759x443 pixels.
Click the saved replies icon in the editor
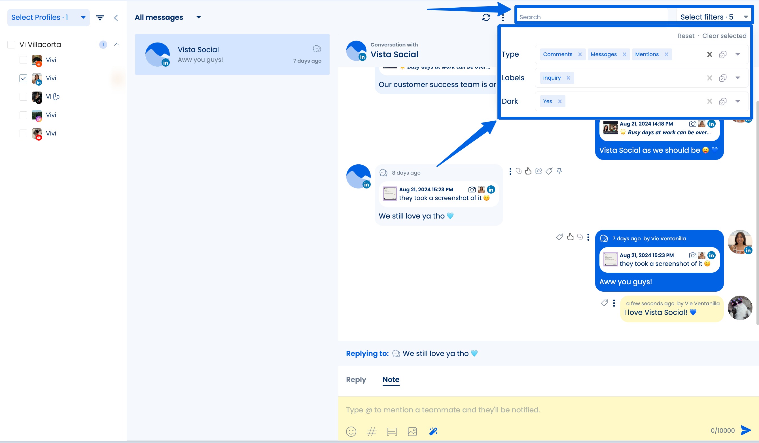392,432
